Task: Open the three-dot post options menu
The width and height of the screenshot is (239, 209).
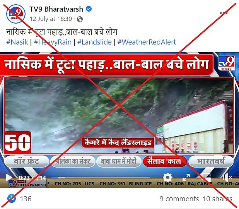Action: [224, 13]
